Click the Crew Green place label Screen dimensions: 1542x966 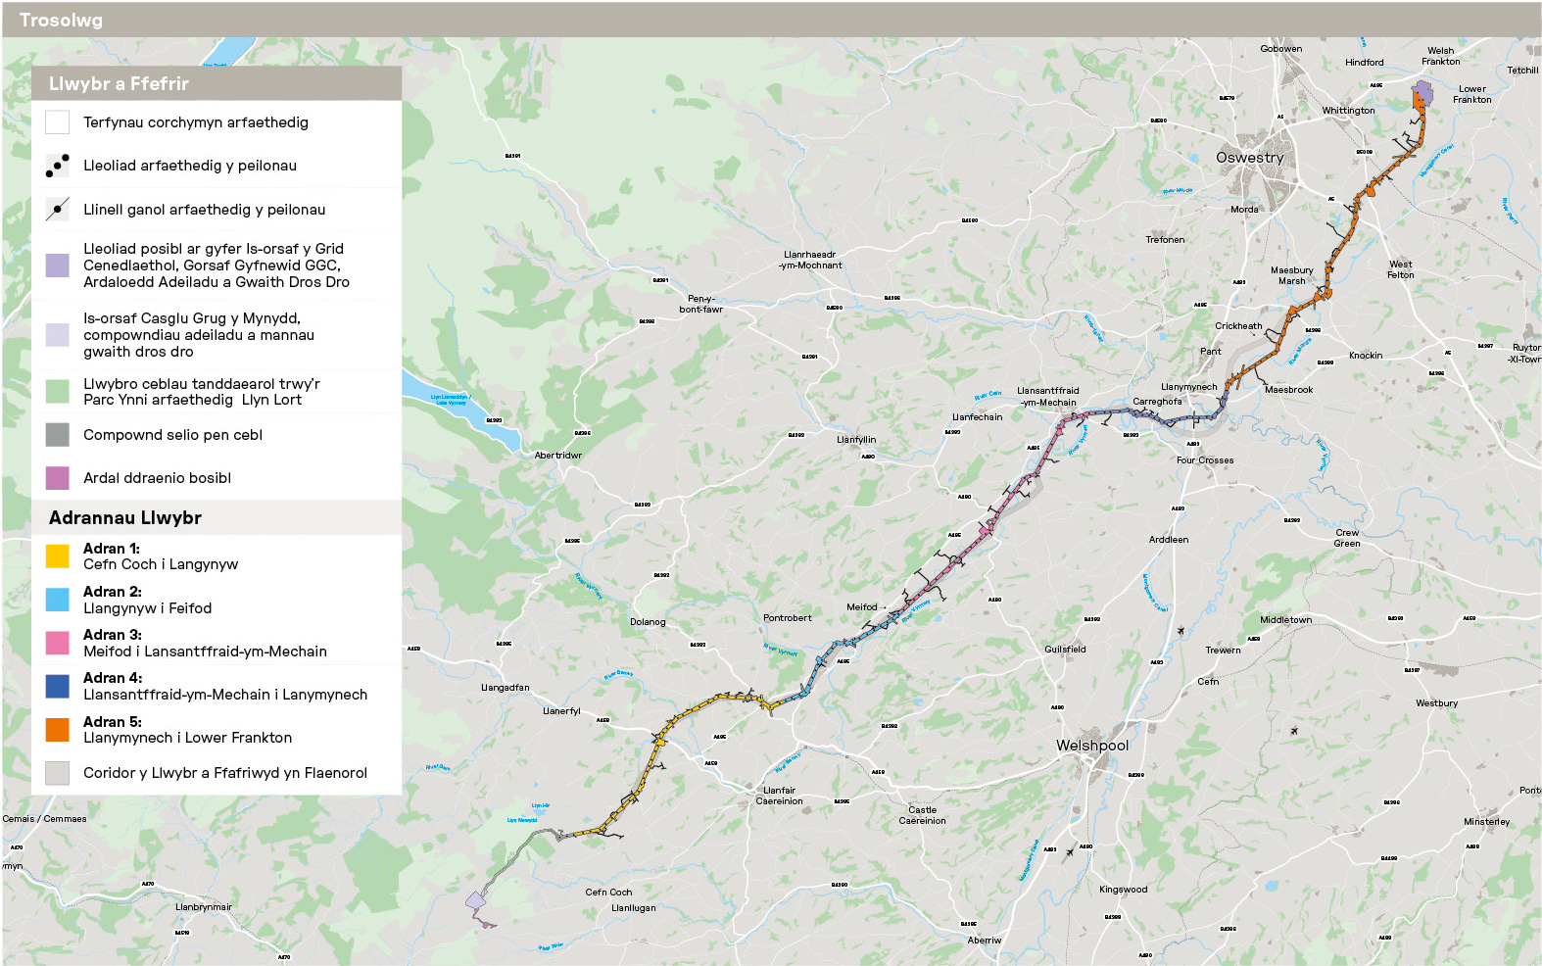(1347, 538)
